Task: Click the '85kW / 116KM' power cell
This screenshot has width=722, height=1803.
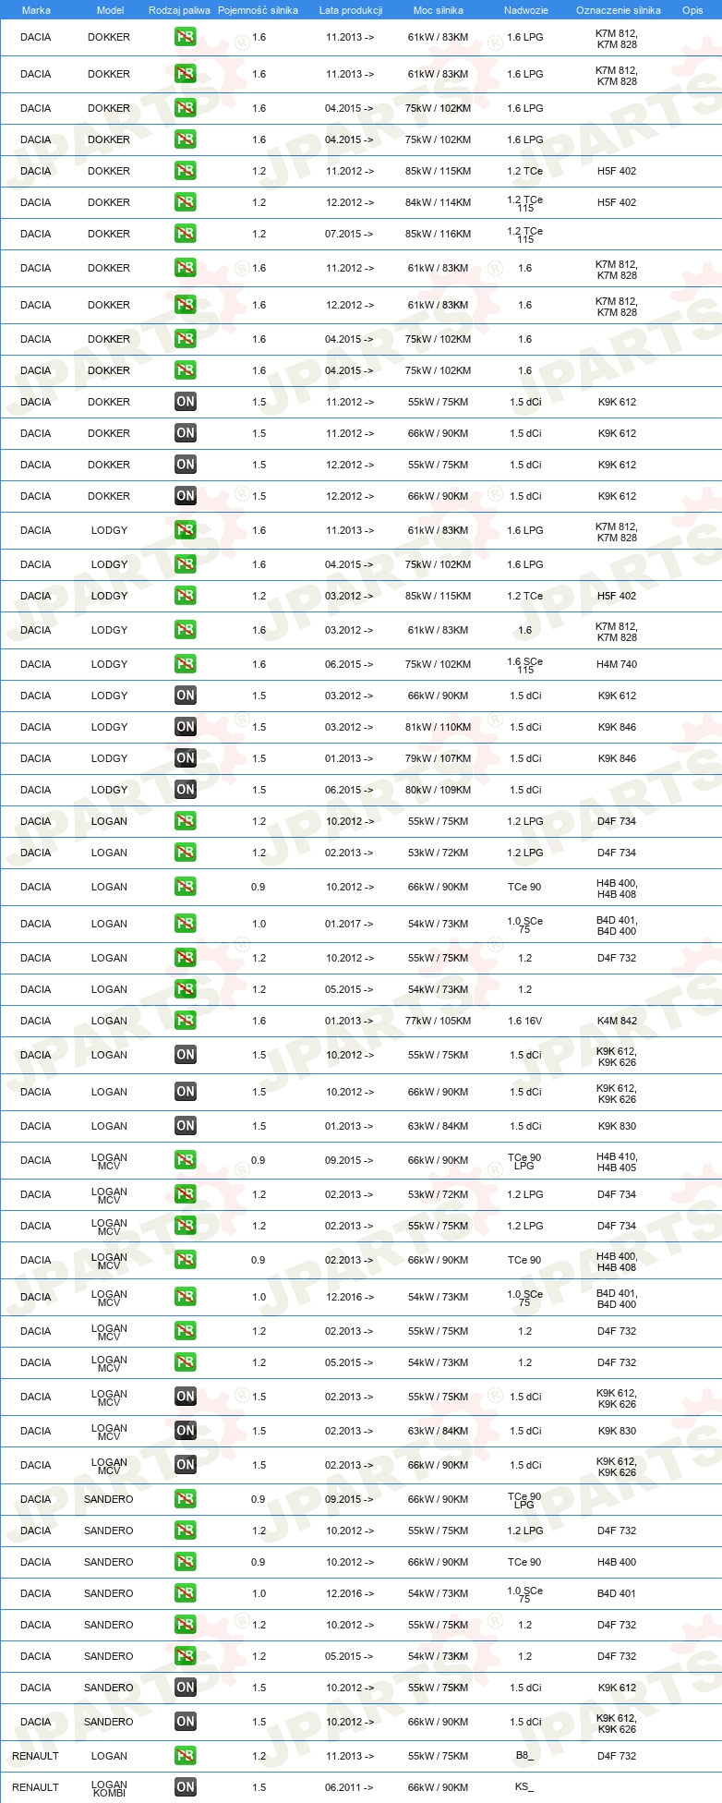Action: coord(439,234)
